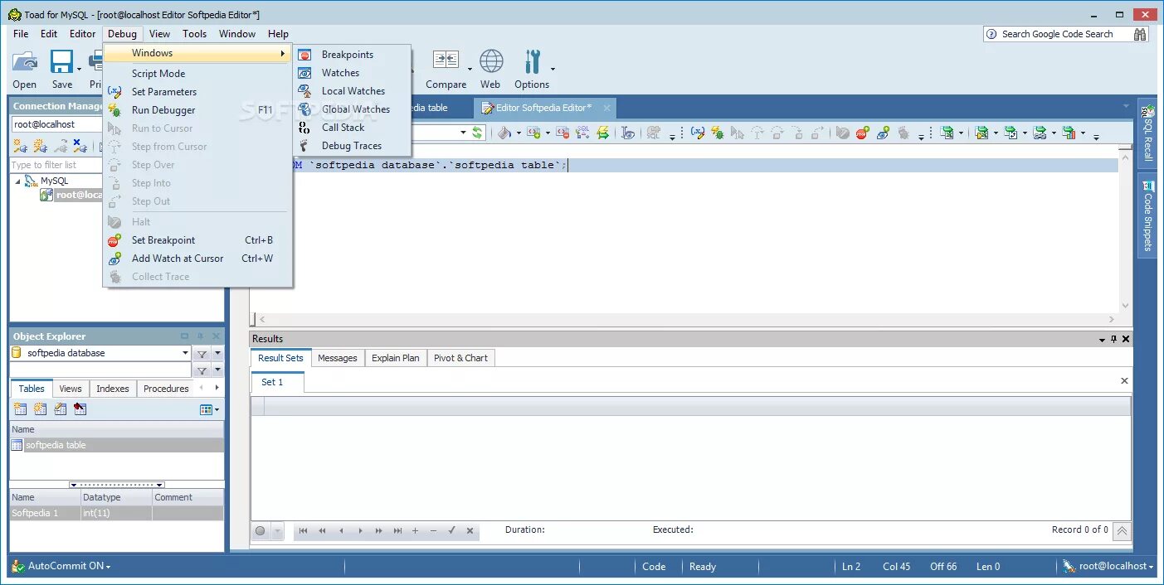Open the Results panel options dropdown arrow
This screenshot has width=1164, height=585.
[x=1103, y=340]
